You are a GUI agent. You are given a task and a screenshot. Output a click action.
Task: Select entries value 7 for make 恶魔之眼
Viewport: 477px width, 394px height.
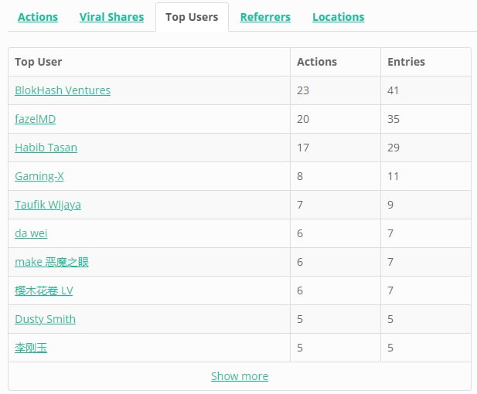(390, 262)
